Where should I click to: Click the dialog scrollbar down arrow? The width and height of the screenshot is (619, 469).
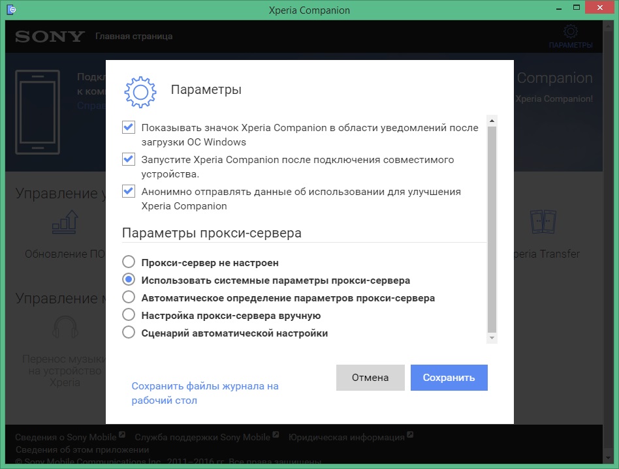click(492, 338)
